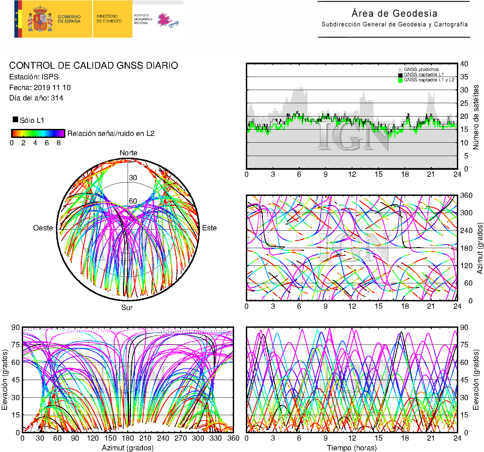Click the 'Fecha: 2019 11 10' text
The width and height of the screenshot is (484, 452).
click(x=40, y=88)
